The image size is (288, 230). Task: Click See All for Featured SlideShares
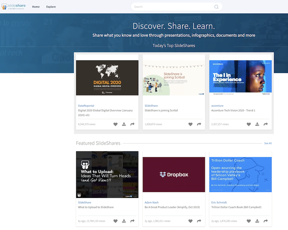[x=268, y=143]
